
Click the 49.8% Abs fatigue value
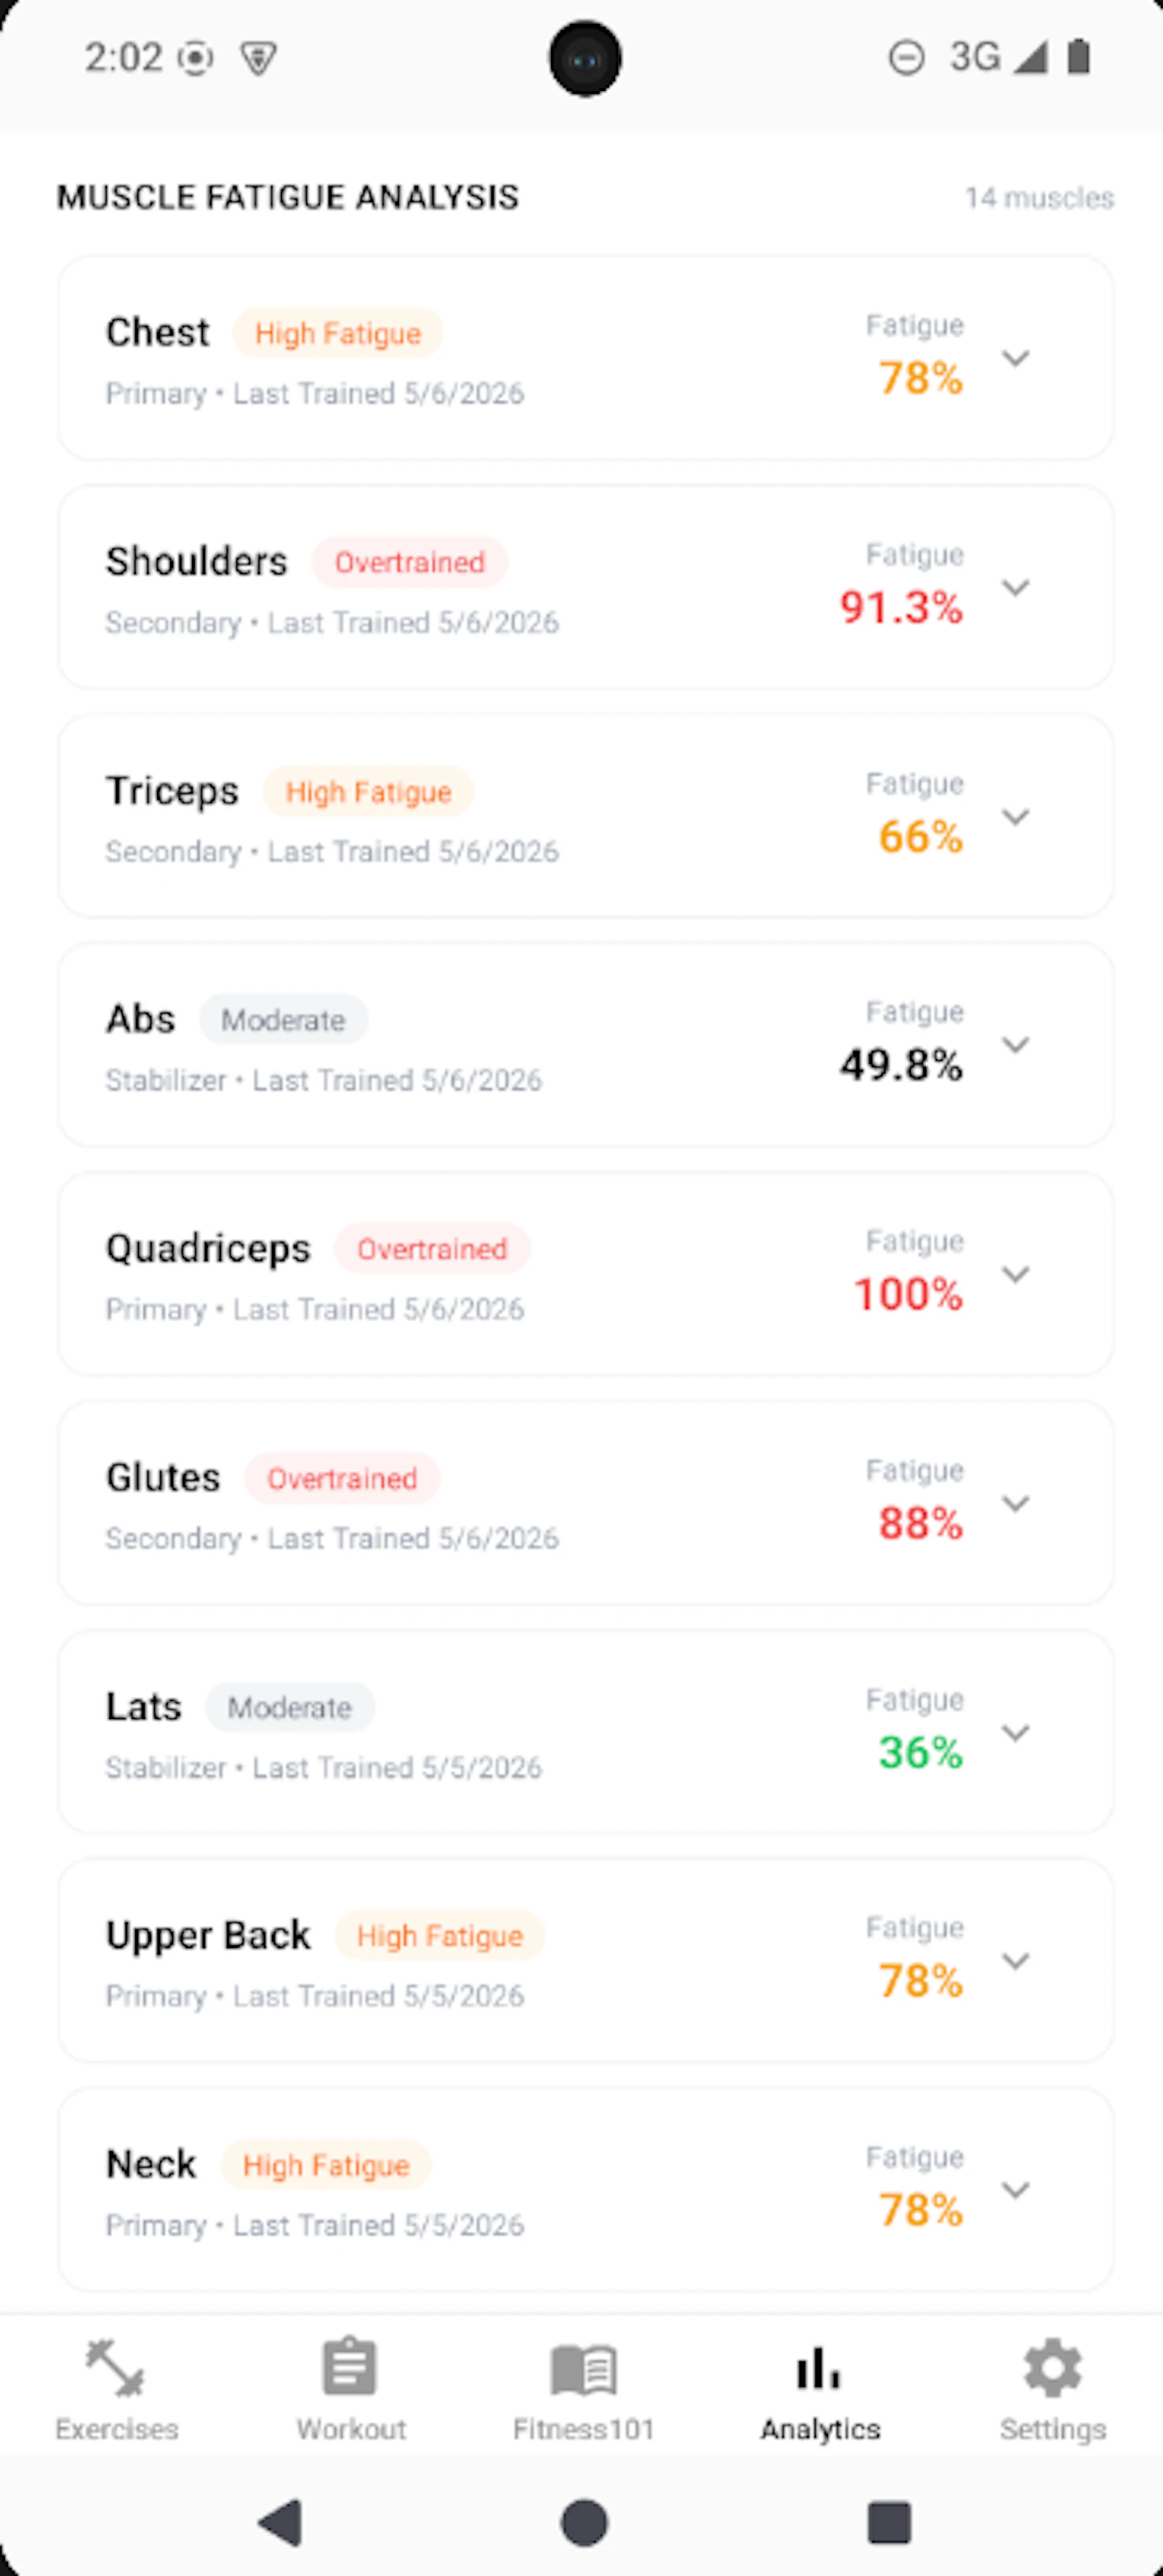point(901,1064)
